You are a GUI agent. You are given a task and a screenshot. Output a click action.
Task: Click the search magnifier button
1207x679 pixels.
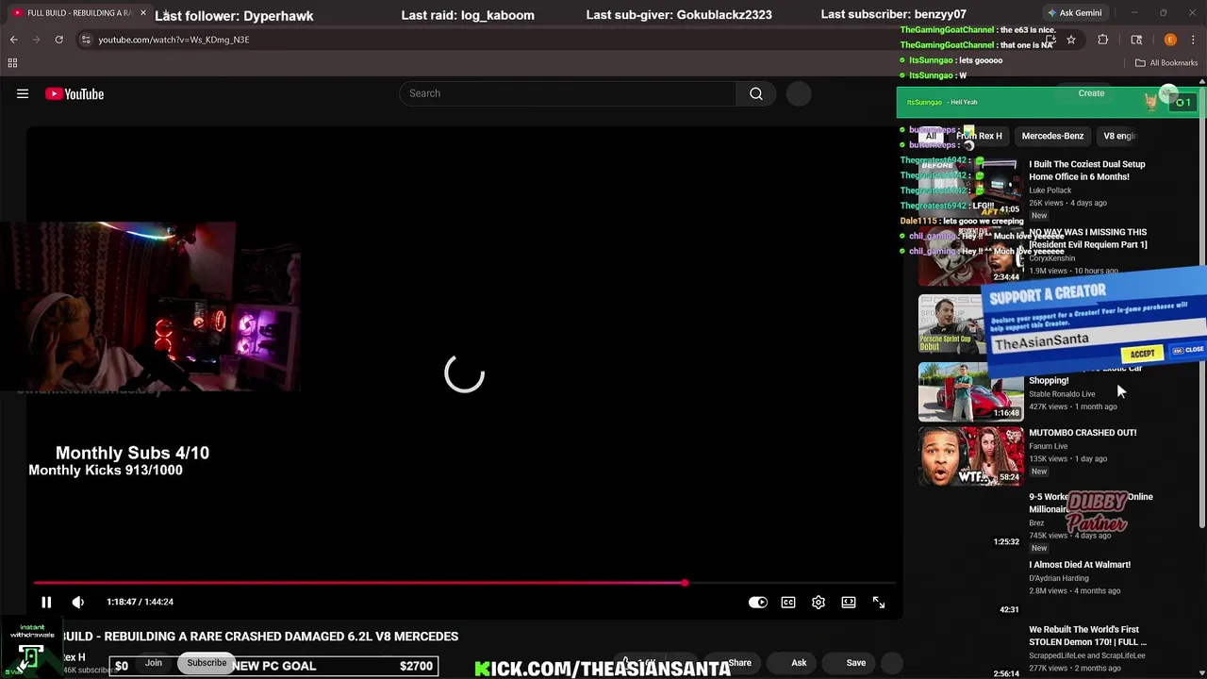pos(756,93)
